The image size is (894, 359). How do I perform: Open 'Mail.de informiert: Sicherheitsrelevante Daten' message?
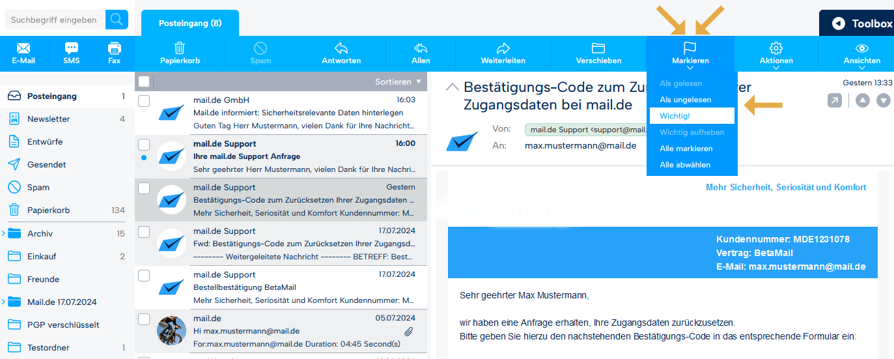pos(281,113)
